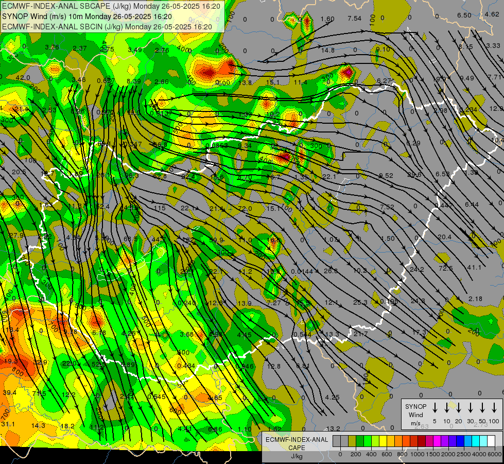Pick the azure swatch after 2500
The width and height of the screenshot is (504, 464).
click(467, 441)
